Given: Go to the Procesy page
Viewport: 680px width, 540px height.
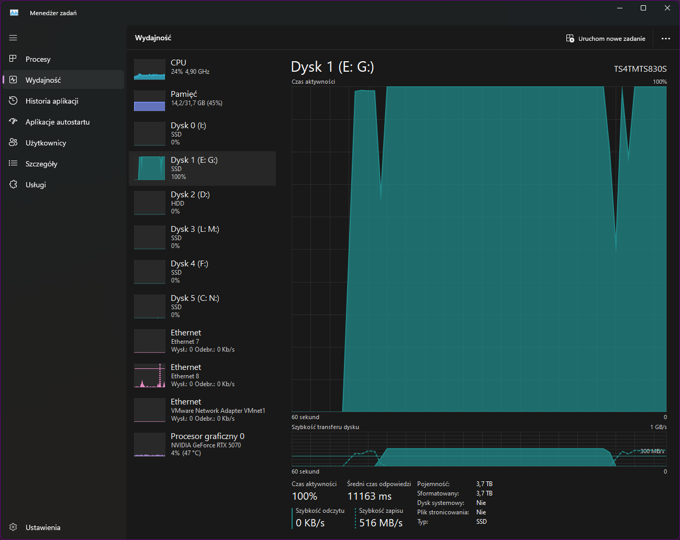Looking at the screenshot, I should [x=63, y=59].
